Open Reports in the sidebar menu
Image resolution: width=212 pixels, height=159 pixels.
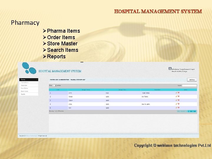click(29, 94)
